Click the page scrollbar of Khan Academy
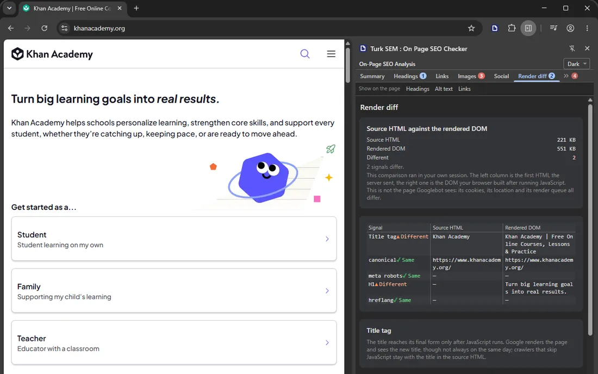 click(x=348, y=65)
